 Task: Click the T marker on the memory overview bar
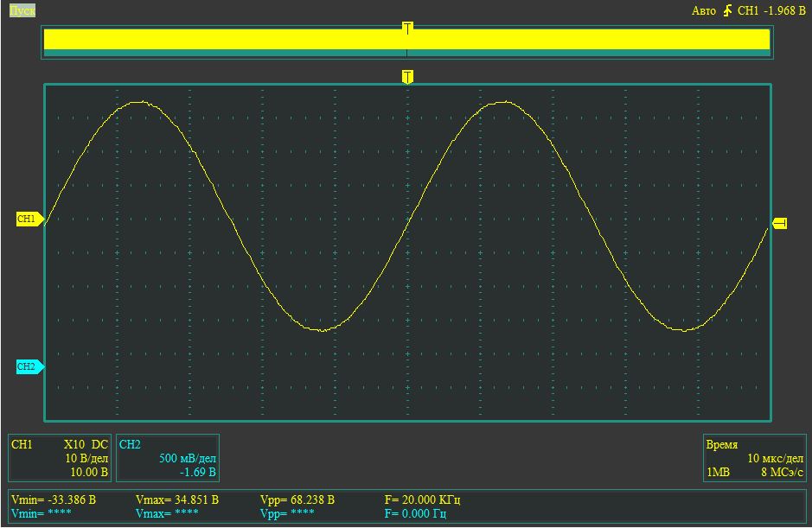click(407, 28)
